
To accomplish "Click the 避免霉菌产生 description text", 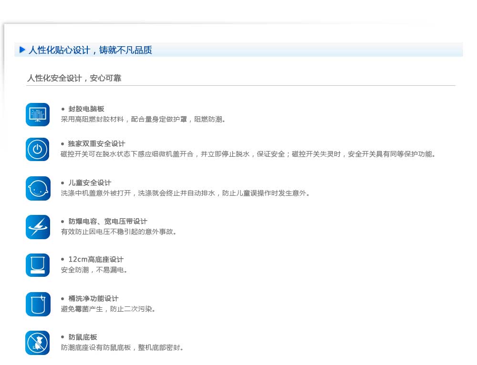I will (x=108, y=309).
